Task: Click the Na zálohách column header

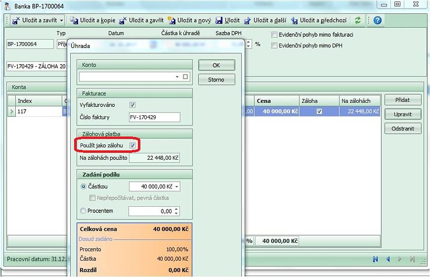Action: point(360,101)
